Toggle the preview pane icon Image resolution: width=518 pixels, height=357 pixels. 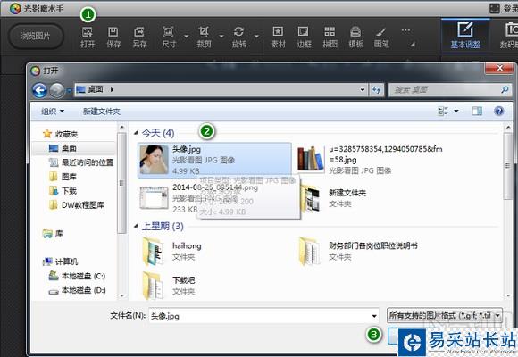coord(477,111)
